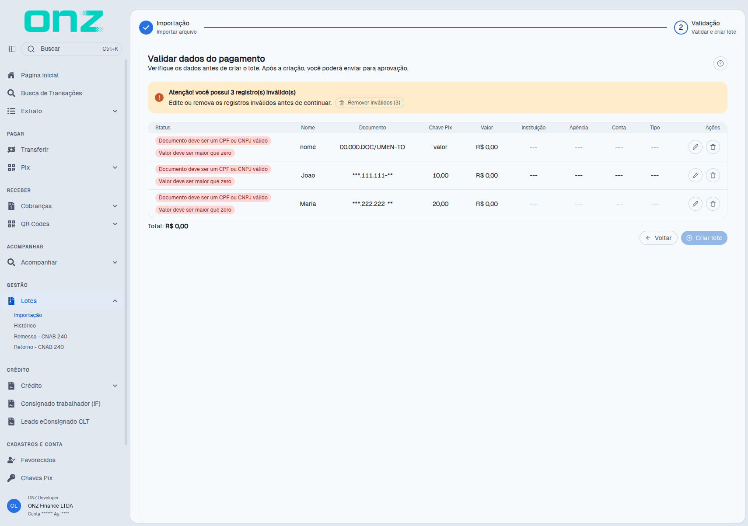Click the completed Importação step checkmark
This screenshot has height=526, width=748.
[146, 27]
